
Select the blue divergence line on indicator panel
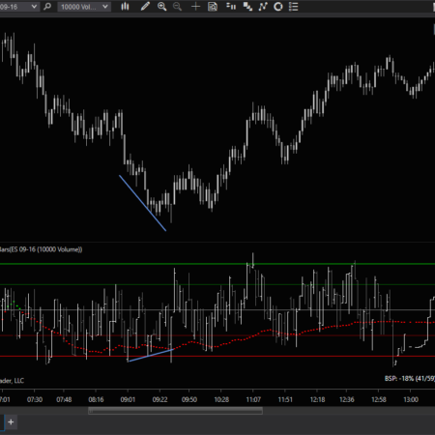tap(151, 355)
